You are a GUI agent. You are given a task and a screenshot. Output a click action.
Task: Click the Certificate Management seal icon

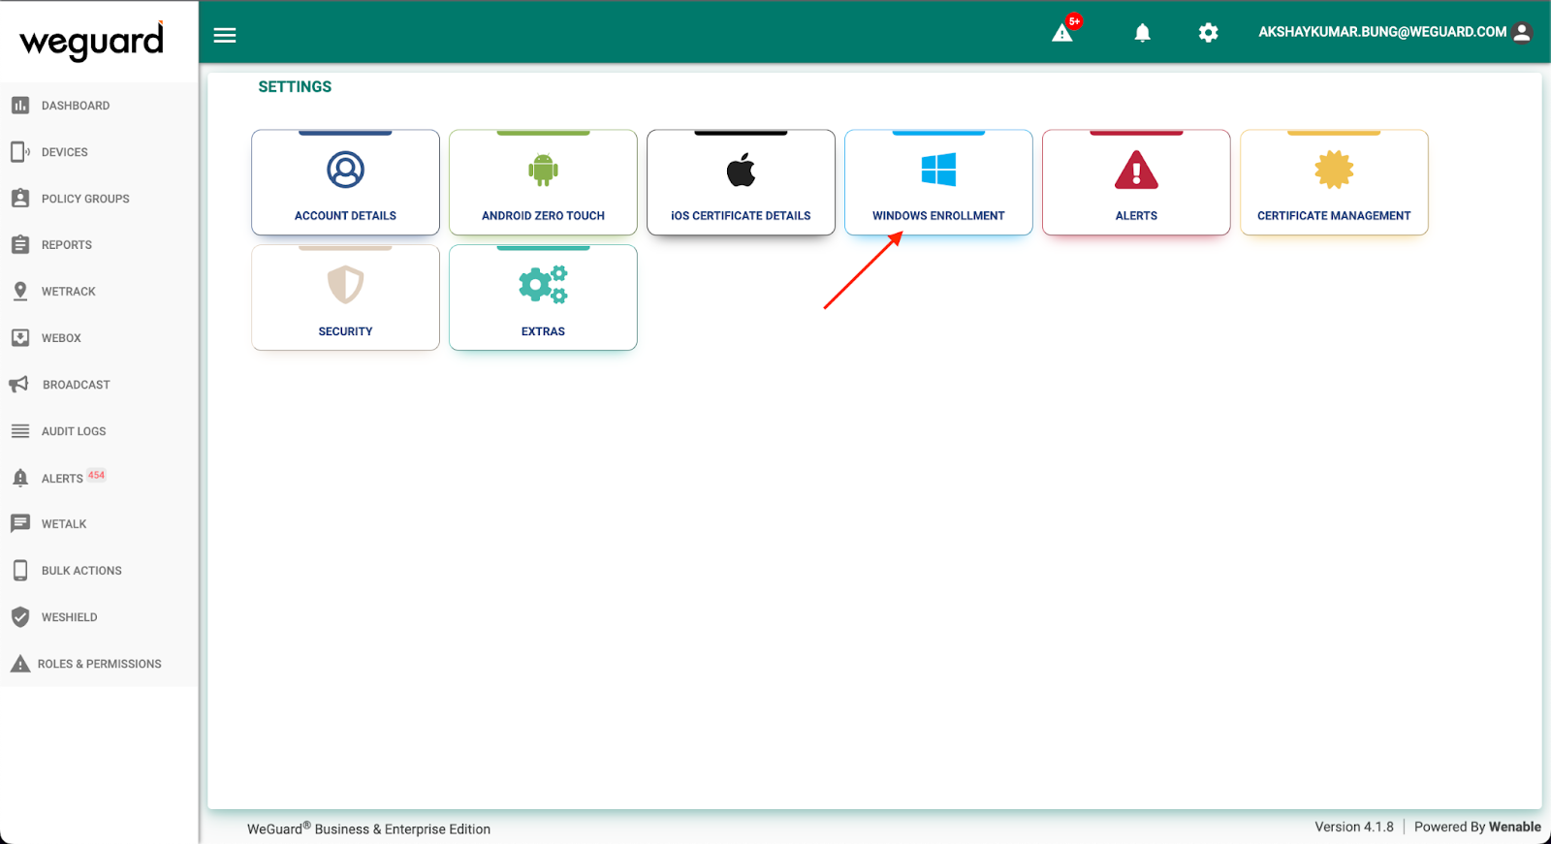click(1334, 170)
